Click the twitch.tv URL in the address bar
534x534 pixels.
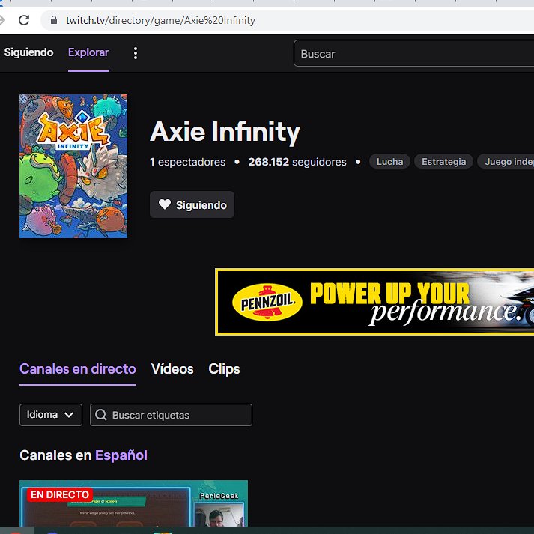pos(160,20)
